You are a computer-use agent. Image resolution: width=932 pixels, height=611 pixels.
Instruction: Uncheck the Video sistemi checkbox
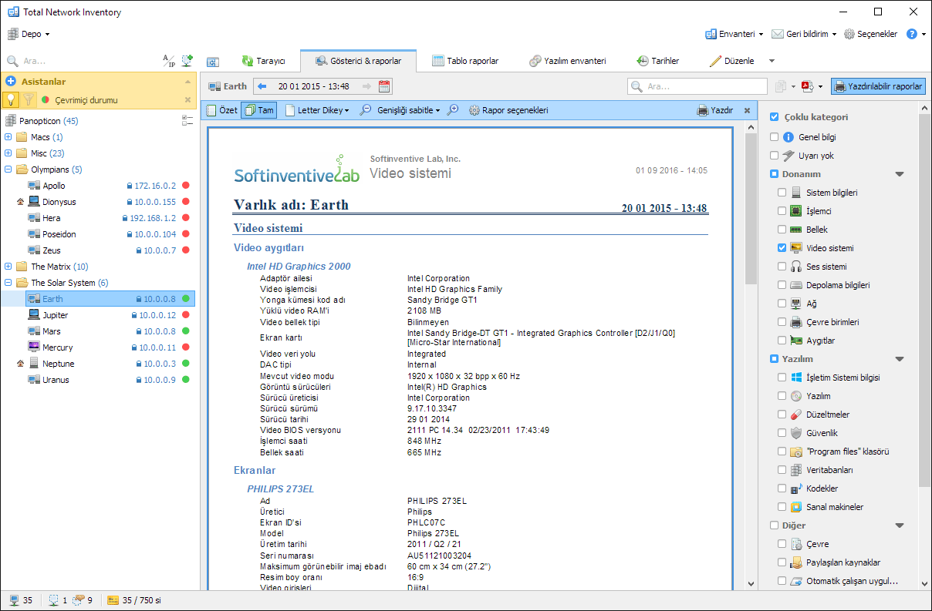(782, 248)
